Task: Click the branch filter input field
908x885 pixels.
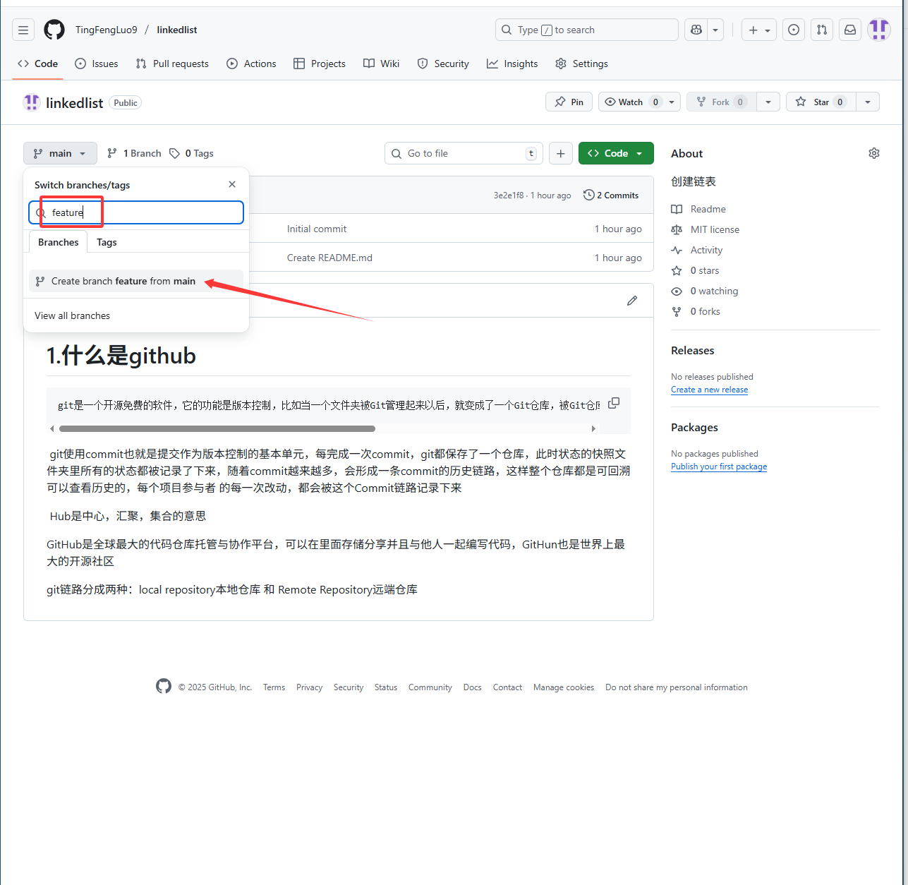Action: (x=141, y=212)
